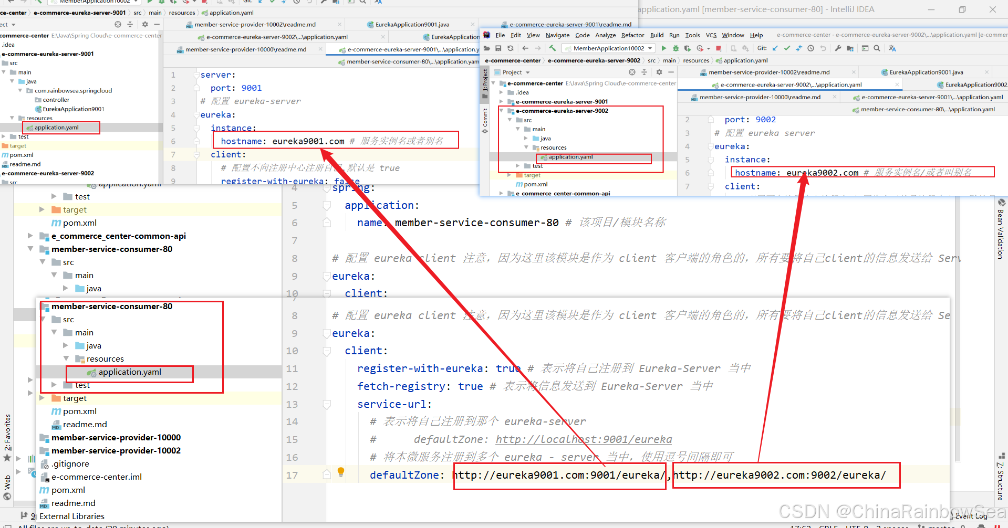Open Settings with the wrench icon
This screenshot has width=1008, height=528.
838,48
